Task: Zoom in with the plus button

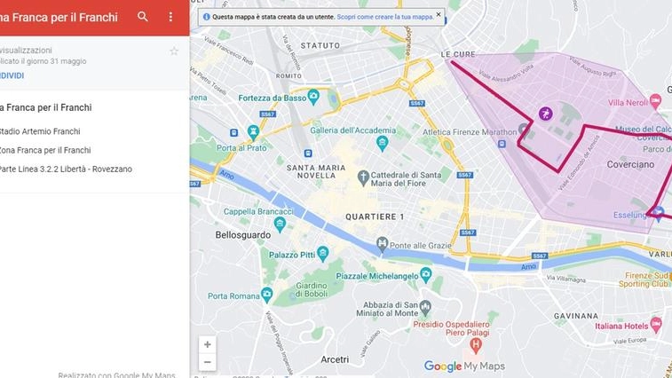Action: pyautogui.click(x=208, y=344)
